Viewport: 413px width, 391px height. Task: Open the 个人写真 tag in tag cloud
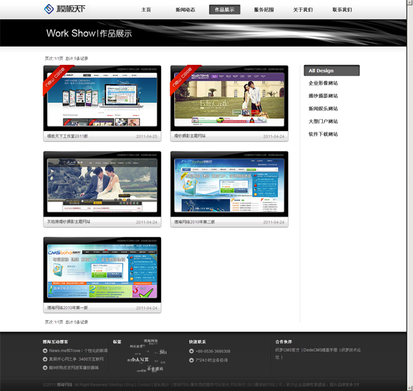point(140,359)
